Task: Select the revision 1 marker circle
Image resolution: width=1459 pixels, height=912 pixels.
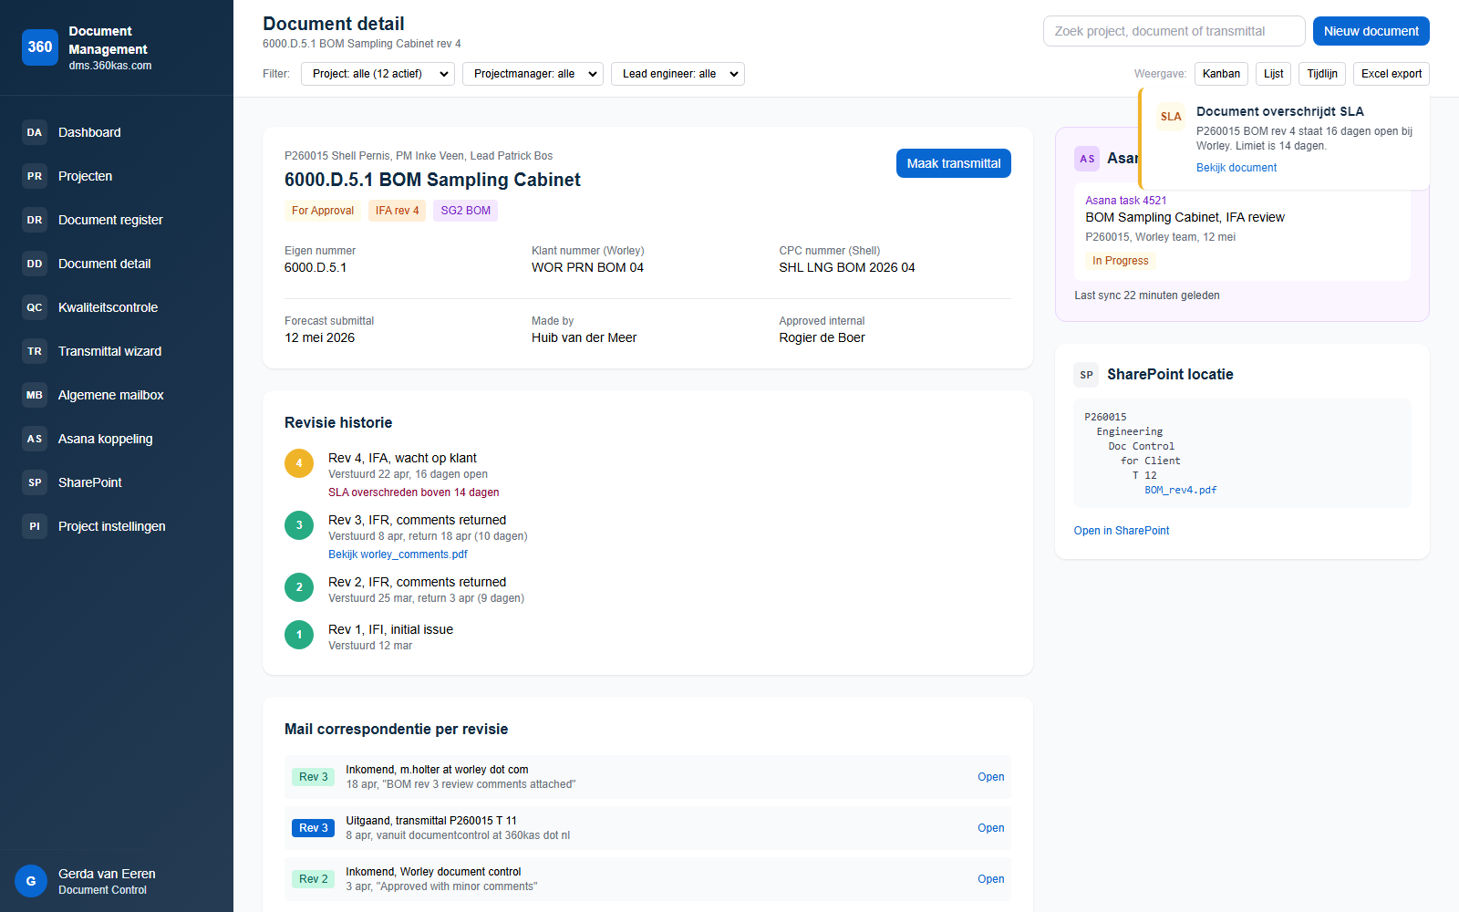Action: (299, 635)
